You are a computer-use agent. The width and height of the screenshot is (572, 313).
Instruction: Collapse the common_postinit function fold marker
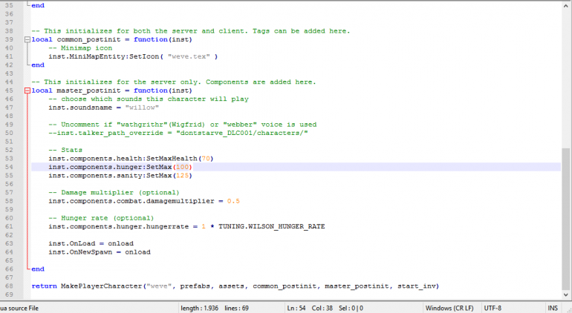point(28,39)
